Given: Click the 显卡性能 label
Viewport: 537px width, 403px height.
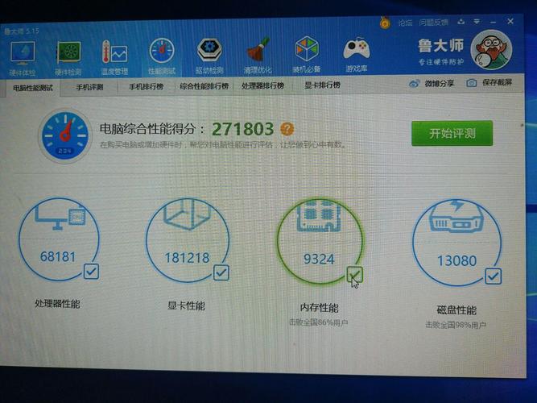Looking at the screenshot, I should pyautogui.click(x=186, y=305).
